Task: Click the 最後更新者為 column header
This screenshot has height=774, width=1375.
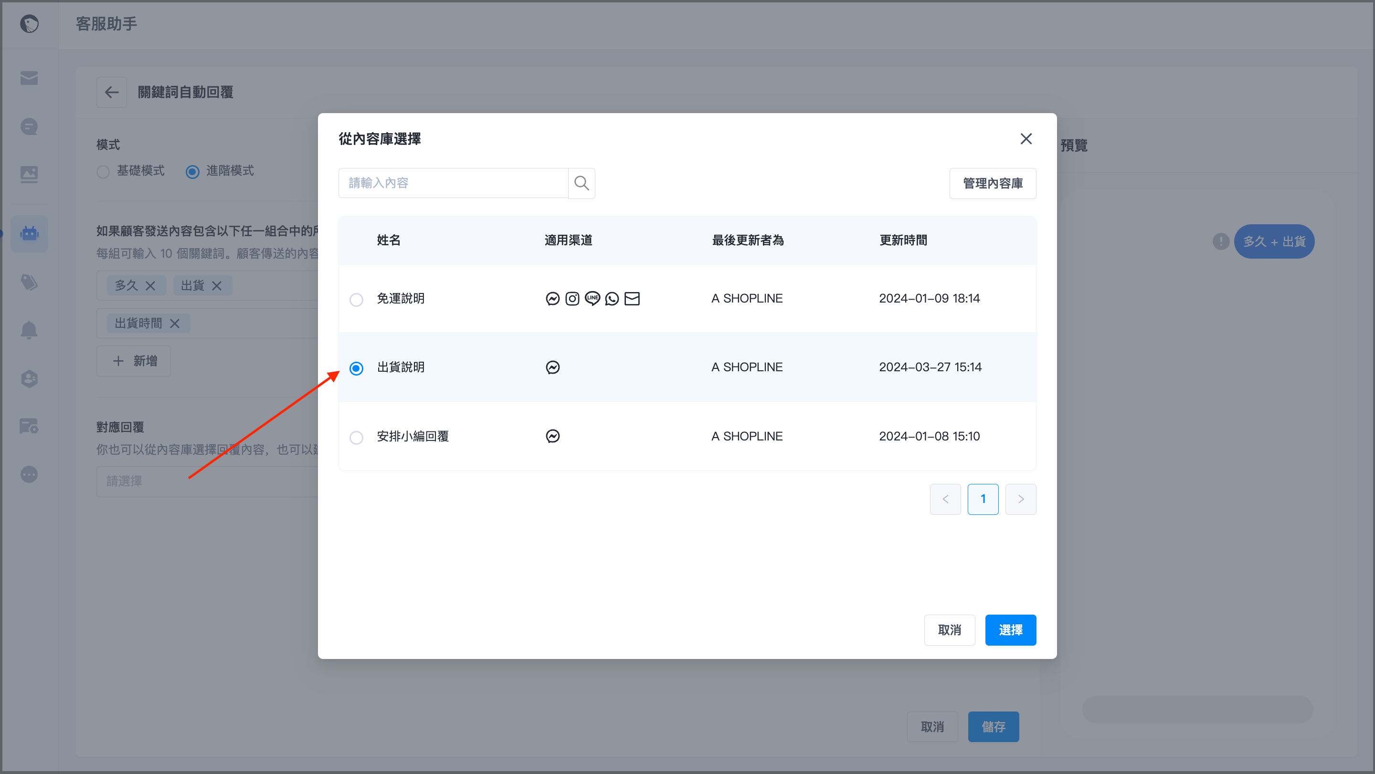Action: (747, 240)
